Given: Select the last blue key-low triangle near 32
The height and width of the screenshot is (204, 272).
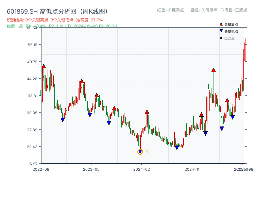Looking at the screenshot, I should tap(233, 117).
